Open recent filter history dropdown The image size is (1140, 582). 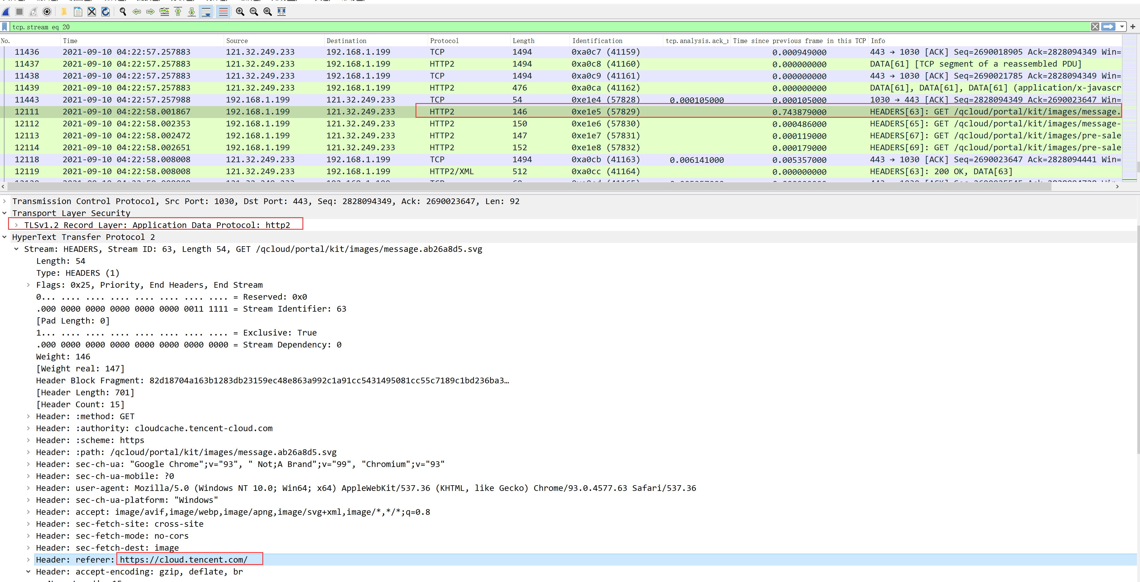pos(1121,27)
